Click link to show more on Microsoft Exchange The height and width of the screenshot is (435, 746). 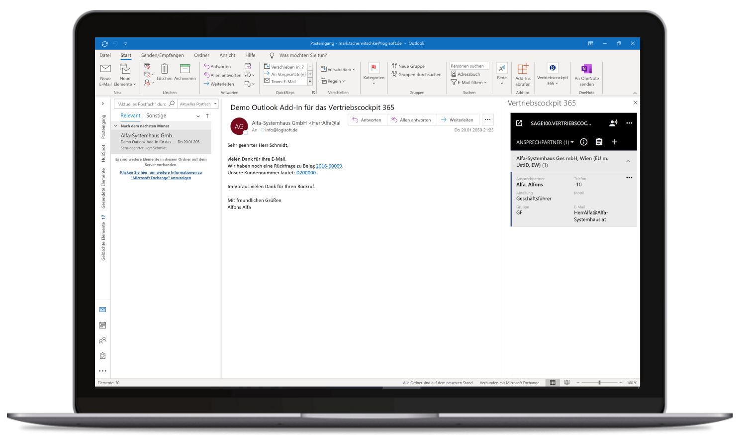[161, 175]
